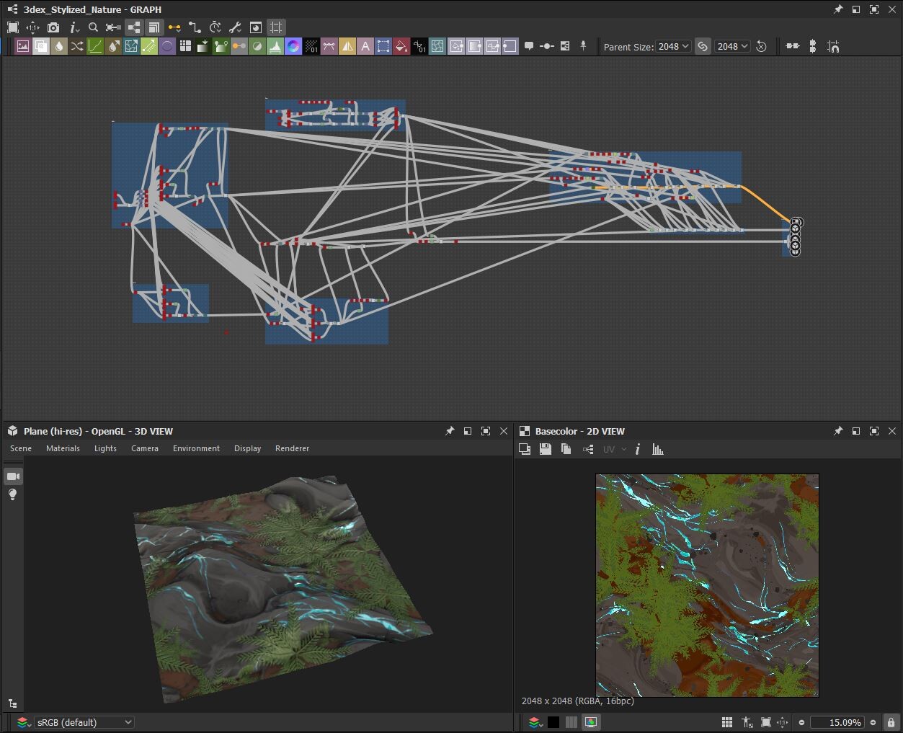The width and height of the screenshot is (903, 733).
Task: Click the Blend node icon in toolbar
Action: coord(41,47)
